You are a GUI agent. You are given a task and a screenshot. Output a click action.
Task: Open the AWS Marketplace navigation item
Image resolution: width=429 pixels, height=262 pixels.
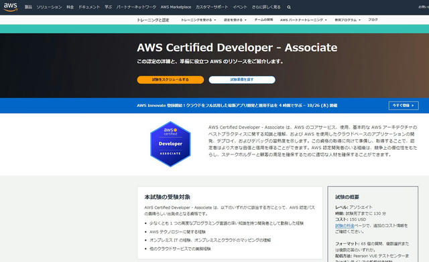[176, 7]
